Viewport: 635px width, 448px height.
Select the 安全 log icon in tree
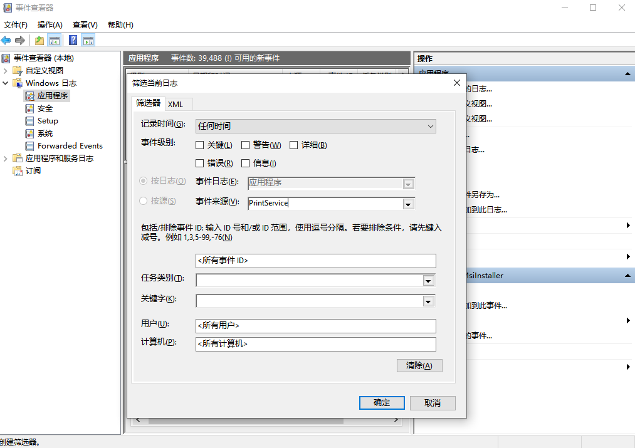point(29,108)
